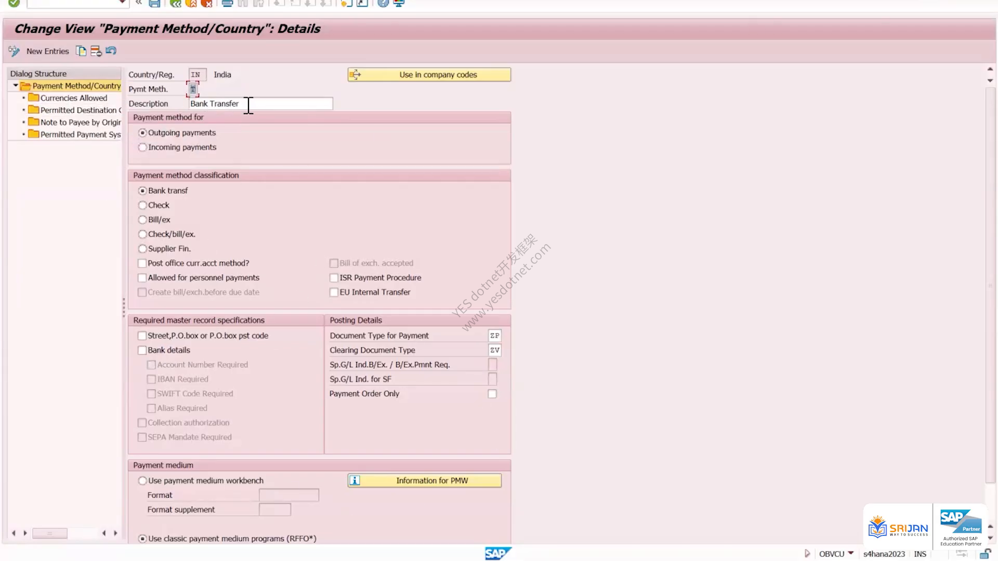
Task: Click the Undo Change icon
Action: point(111,51)
